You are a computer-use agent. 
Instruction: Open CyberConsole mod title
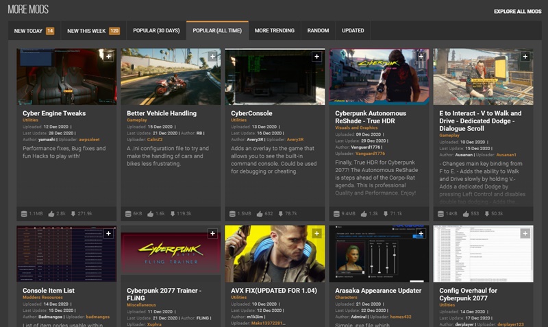click(x=251, y=113)
